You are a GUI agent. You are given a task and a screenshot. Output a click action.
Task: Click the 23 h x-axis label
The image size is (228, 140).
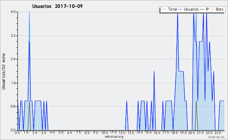point(218,132)
